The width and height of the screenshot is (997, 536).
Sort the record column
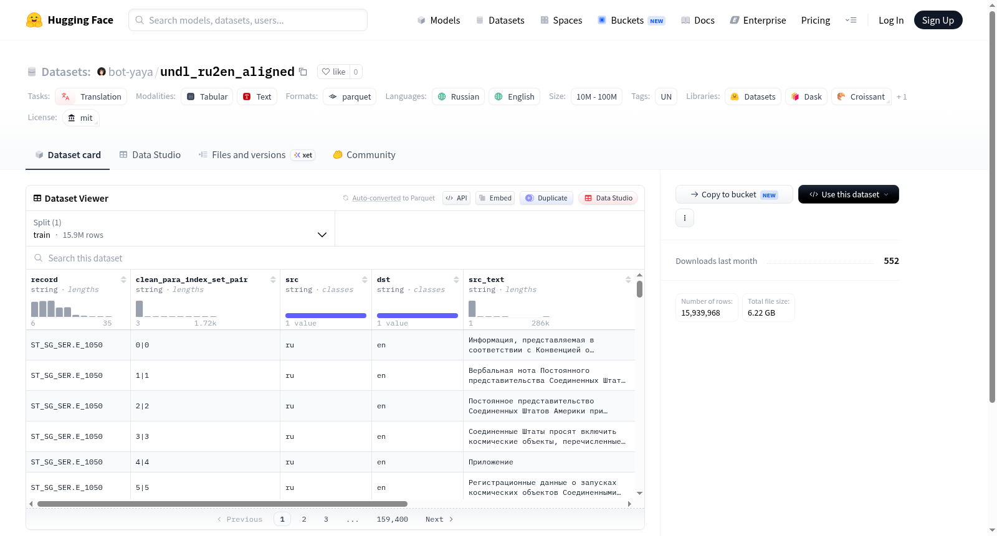(x=123, y=280)
